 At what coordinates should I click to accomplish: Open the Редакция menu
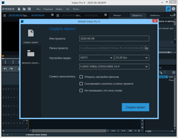tap(48, 9)
